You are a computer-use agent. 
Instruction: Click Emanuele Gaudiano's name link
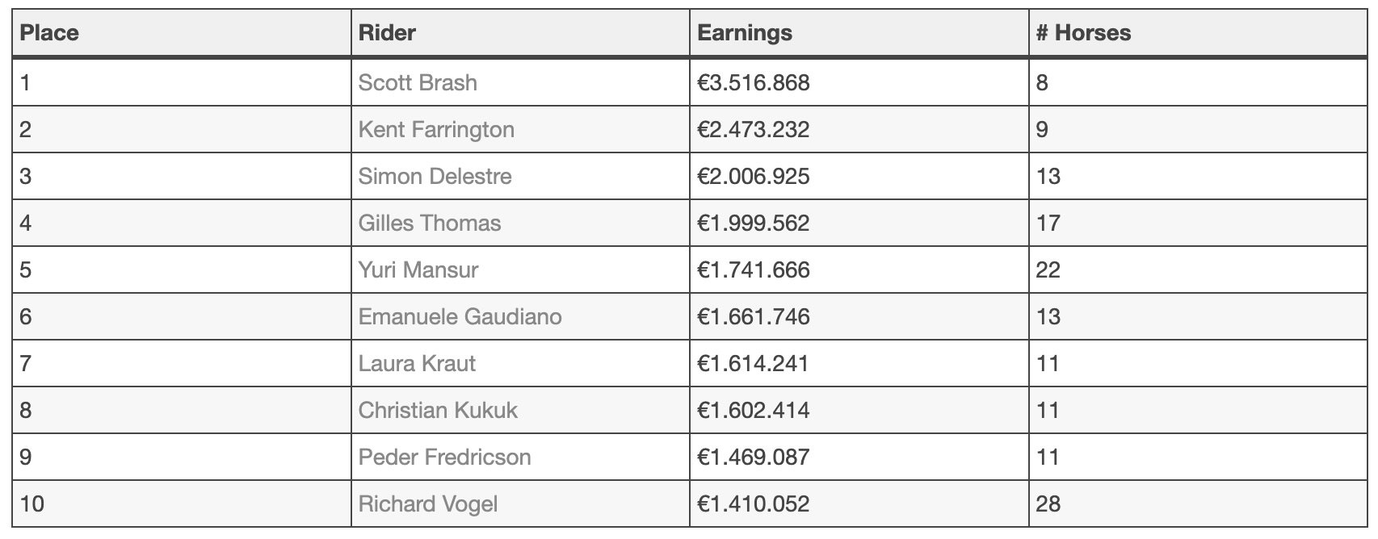460,316
